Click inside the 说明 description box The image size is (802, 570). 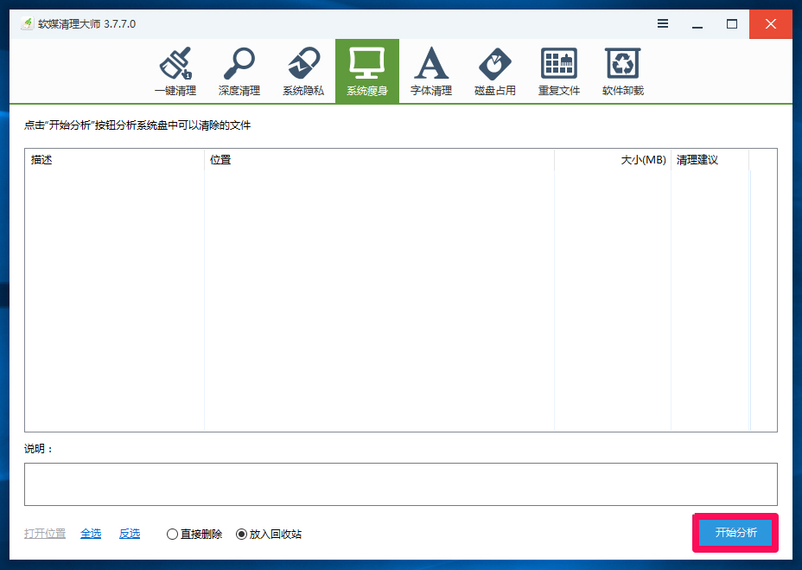(400, 484)
